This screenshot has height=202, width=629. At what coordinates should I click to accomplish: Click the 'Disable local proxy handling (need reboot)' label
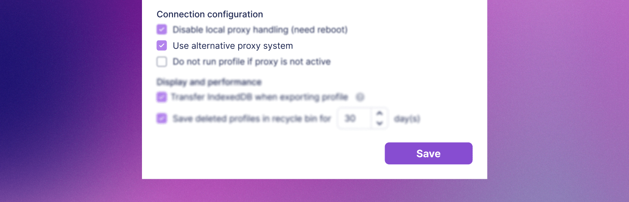coord(260,30)
